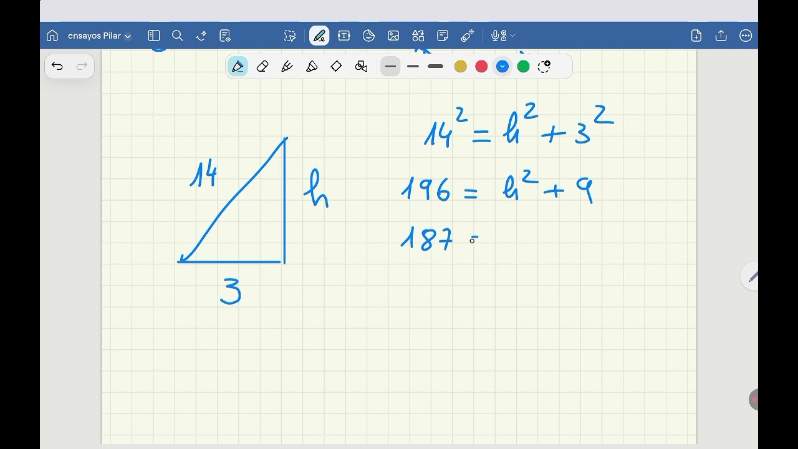798x449 pixels.
Task: Open the stickers tool
Action: [x=368, y=36]
